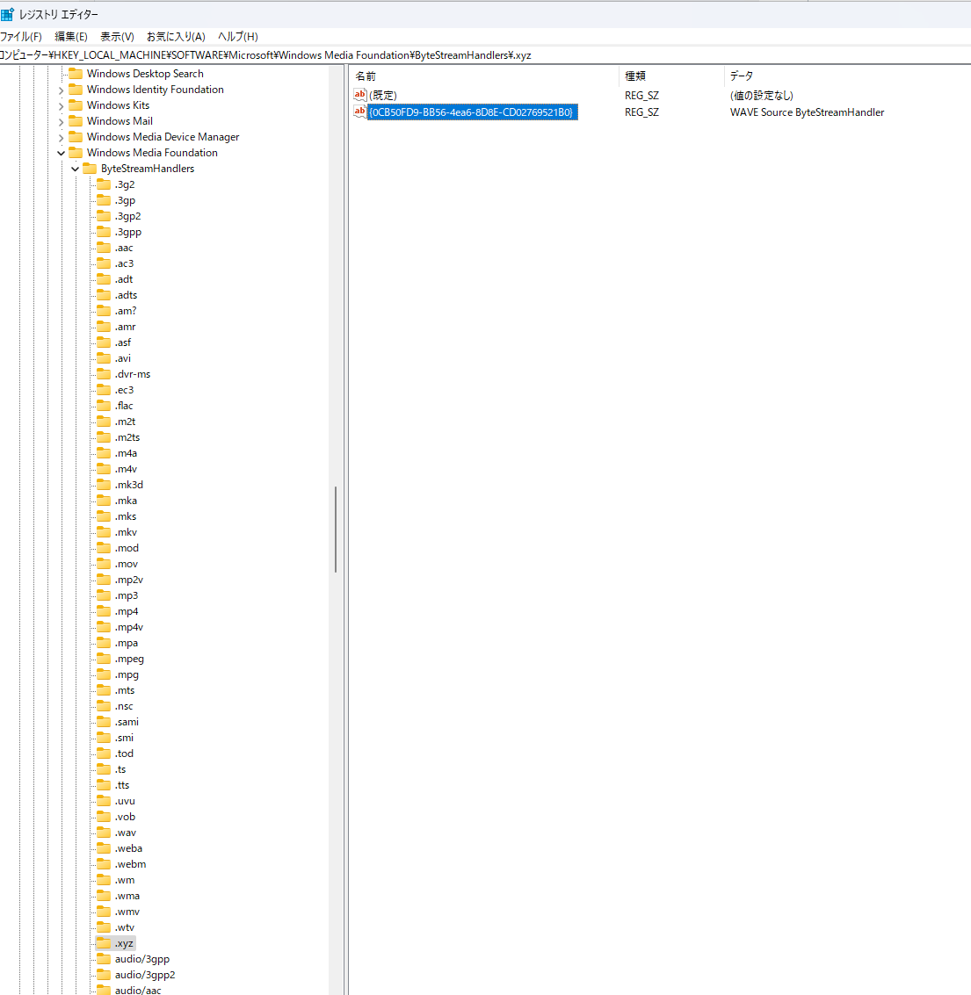This screenshot has height=995, width=971.
Task: Collapse the Windows Media Foundation key
Action: click(61, 153)
